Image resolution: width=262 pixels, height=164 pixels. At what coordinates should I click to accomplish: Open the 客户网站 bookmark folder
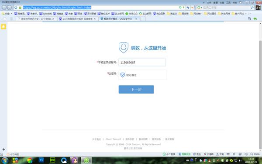[x=238, y=14]
